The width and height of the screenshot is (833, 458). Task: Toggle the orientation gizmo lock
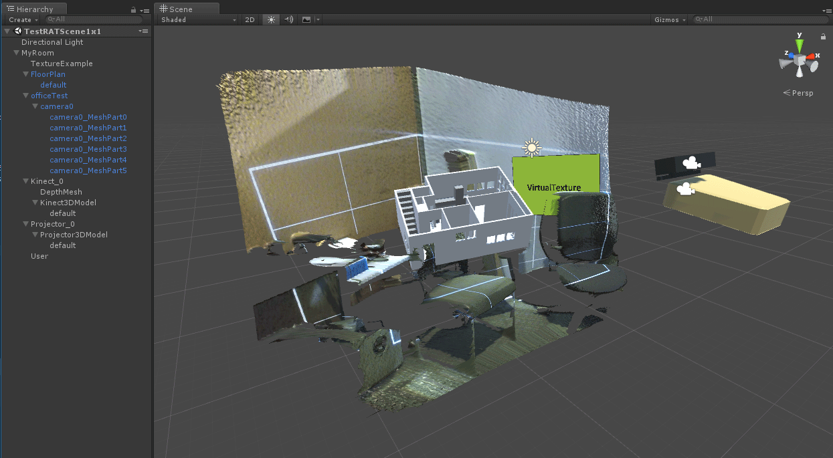coord(823,37)
